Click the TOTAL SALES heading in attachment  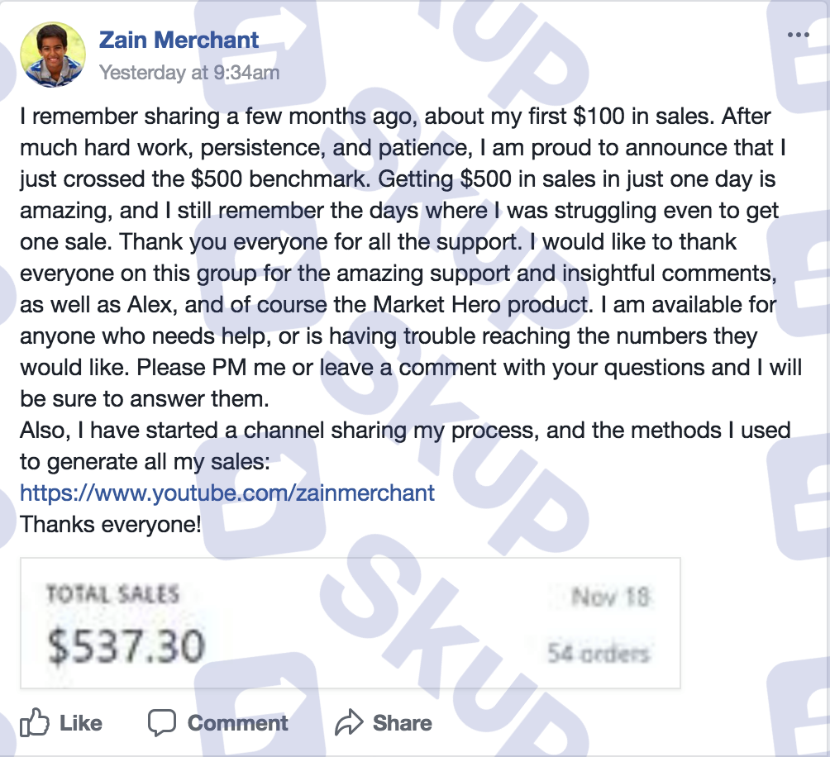112,593
